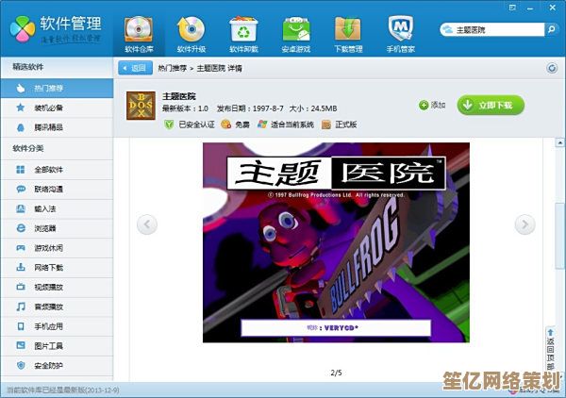Click the vertical scrollbar thumb
566x398 pixels.
click(559, 236)
